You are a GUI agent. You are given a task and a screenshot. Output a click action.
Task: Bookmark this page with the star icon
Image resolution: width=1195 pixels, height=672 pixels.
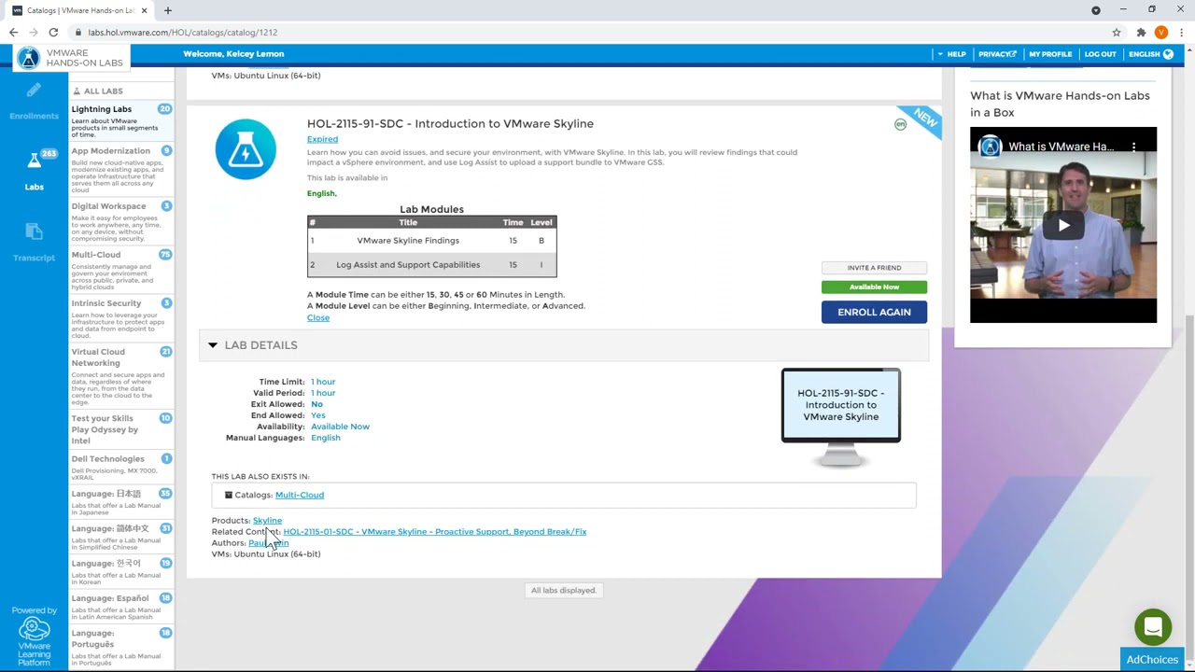[1116, 33]
